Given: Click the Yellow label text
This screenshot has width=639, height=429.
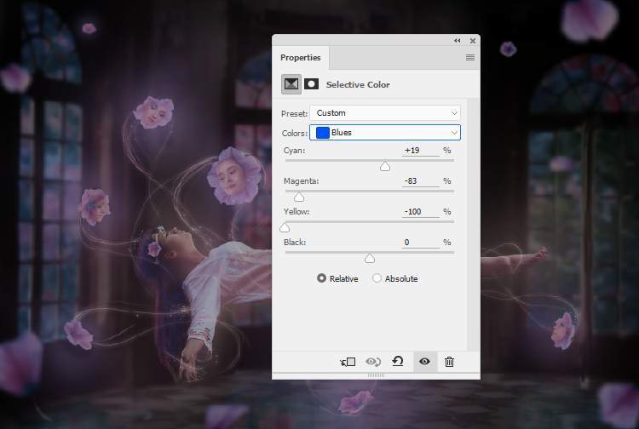Looking at the screenshot, I should [x=296, y=212].
